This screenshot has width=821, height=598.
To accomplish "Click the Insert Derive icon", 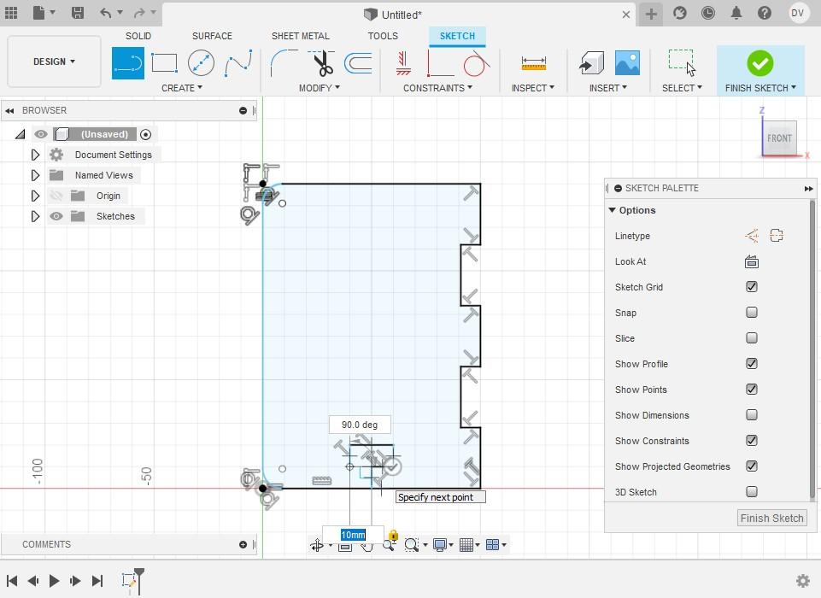I will (x=592, y=63).
